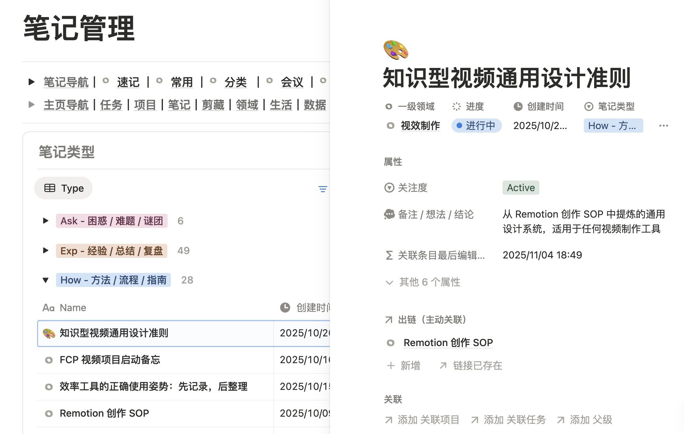Click the filter icon next to Type
Viewport: 684px width, 434px height.
[323, 189]
